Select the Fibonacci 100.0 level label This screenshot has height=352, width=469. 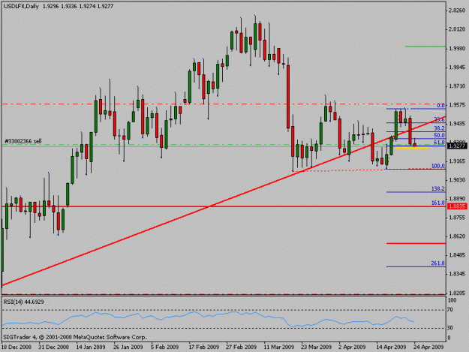[x=438, y=166]
